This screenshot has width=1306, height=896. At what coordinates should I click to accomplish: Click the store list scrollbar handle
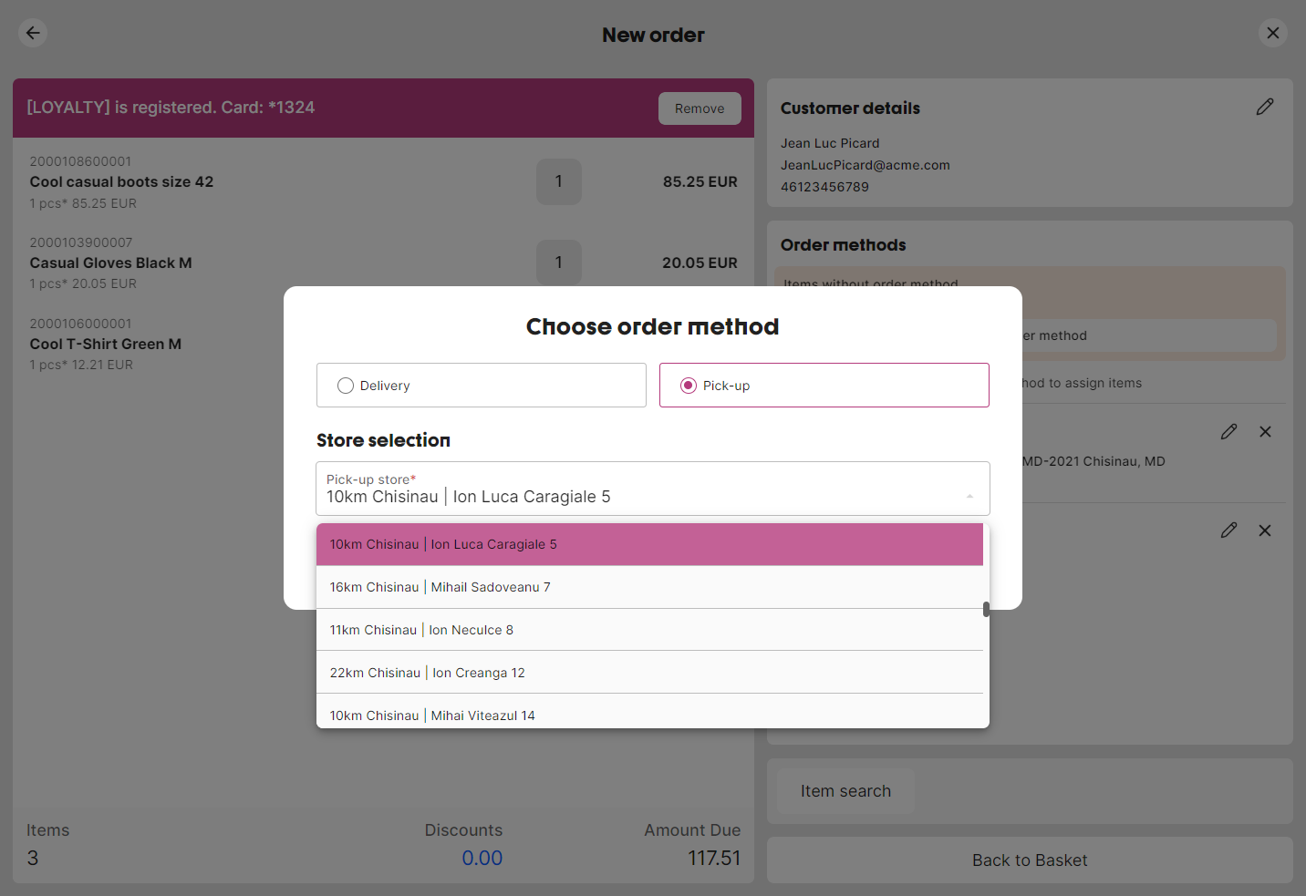coord(986,609)
